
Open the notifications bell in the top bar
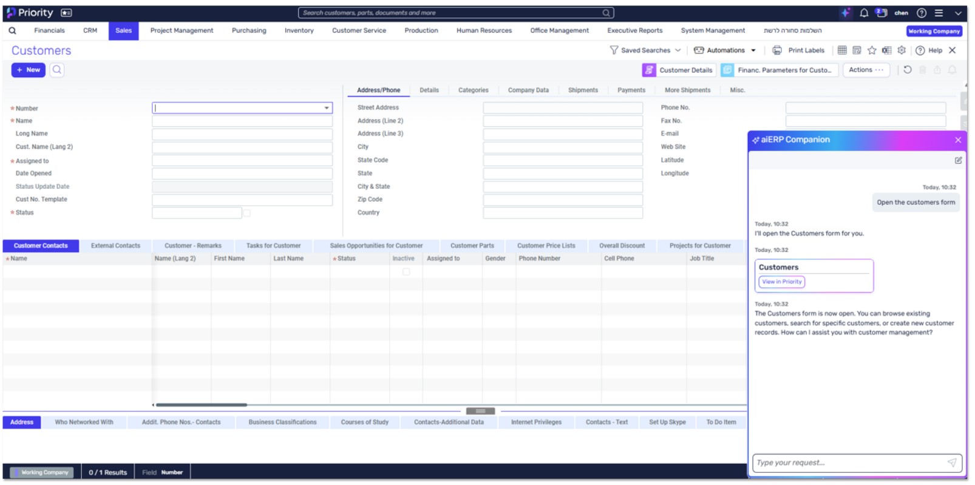coord(864,13)
